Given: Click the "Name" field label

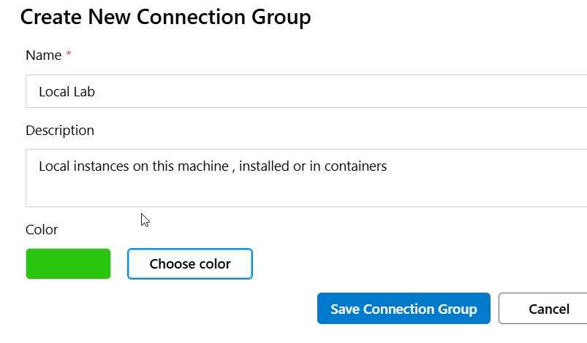Looking at the screenshot, I should coord(43,55).
